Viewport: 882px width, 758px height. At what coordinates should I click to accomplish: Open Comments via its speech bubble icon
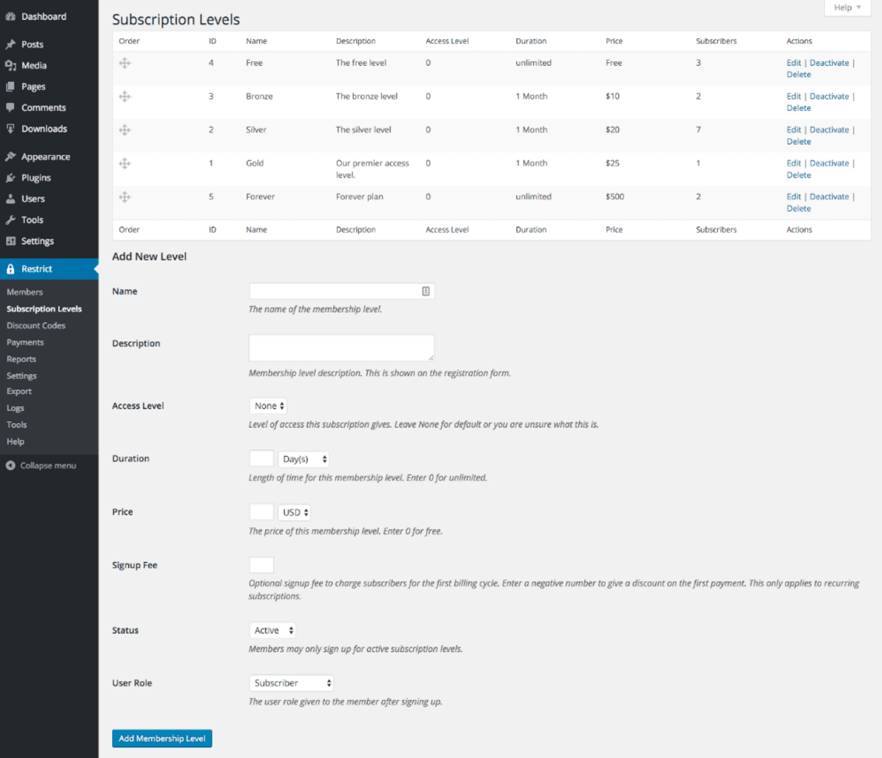click(x=11, y=107)
